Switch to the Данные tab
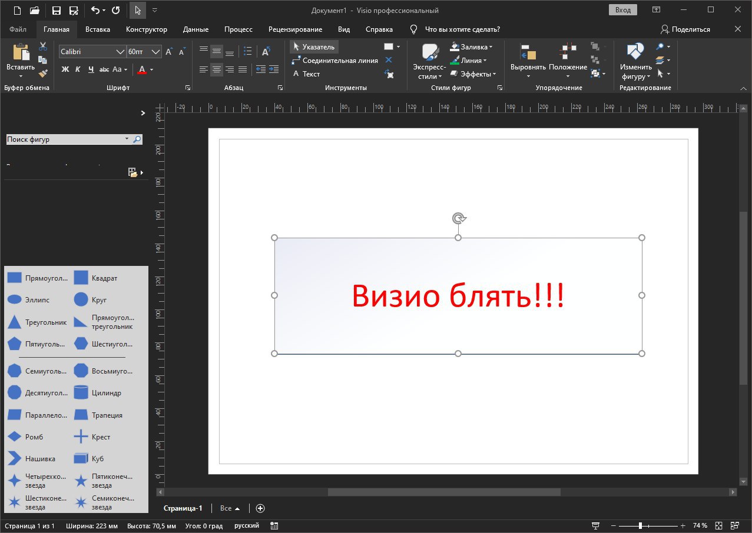 [196, 29]
